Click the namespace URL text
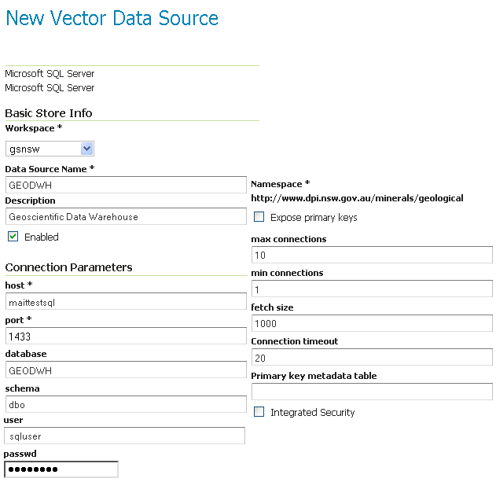The height and width of the screenshot is (482, 496). click(x=357, y=198)
